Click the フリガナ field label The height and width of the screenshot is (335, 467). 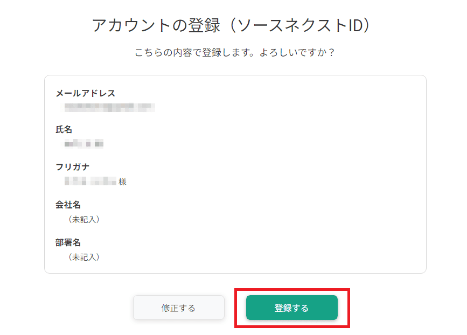pyautogui.click(x=72, y=167)
